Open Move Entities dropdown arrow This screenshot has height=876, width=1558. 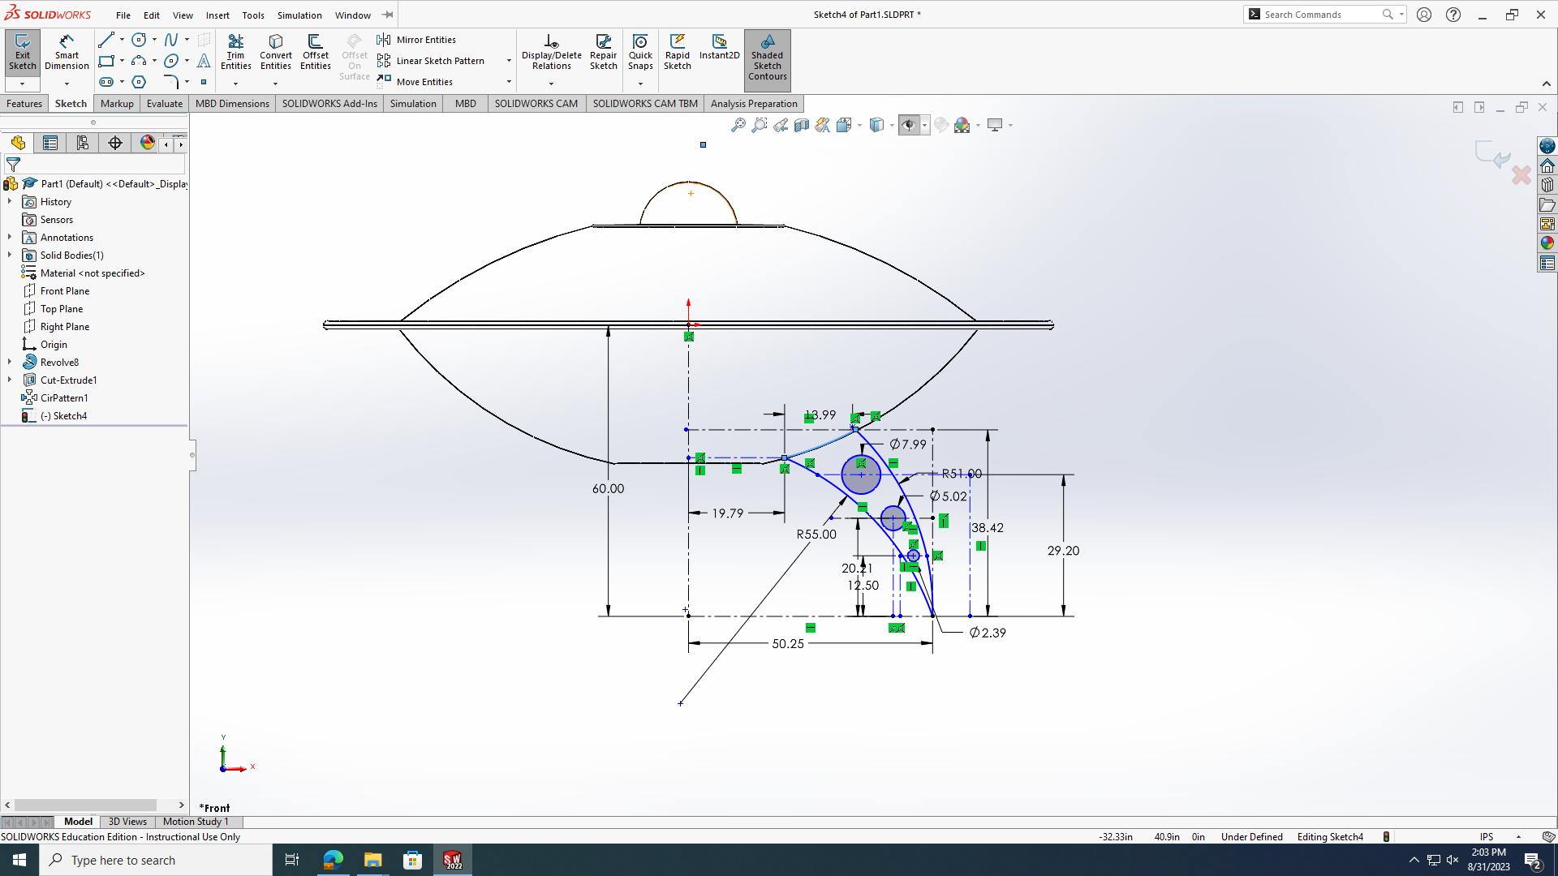509,82
